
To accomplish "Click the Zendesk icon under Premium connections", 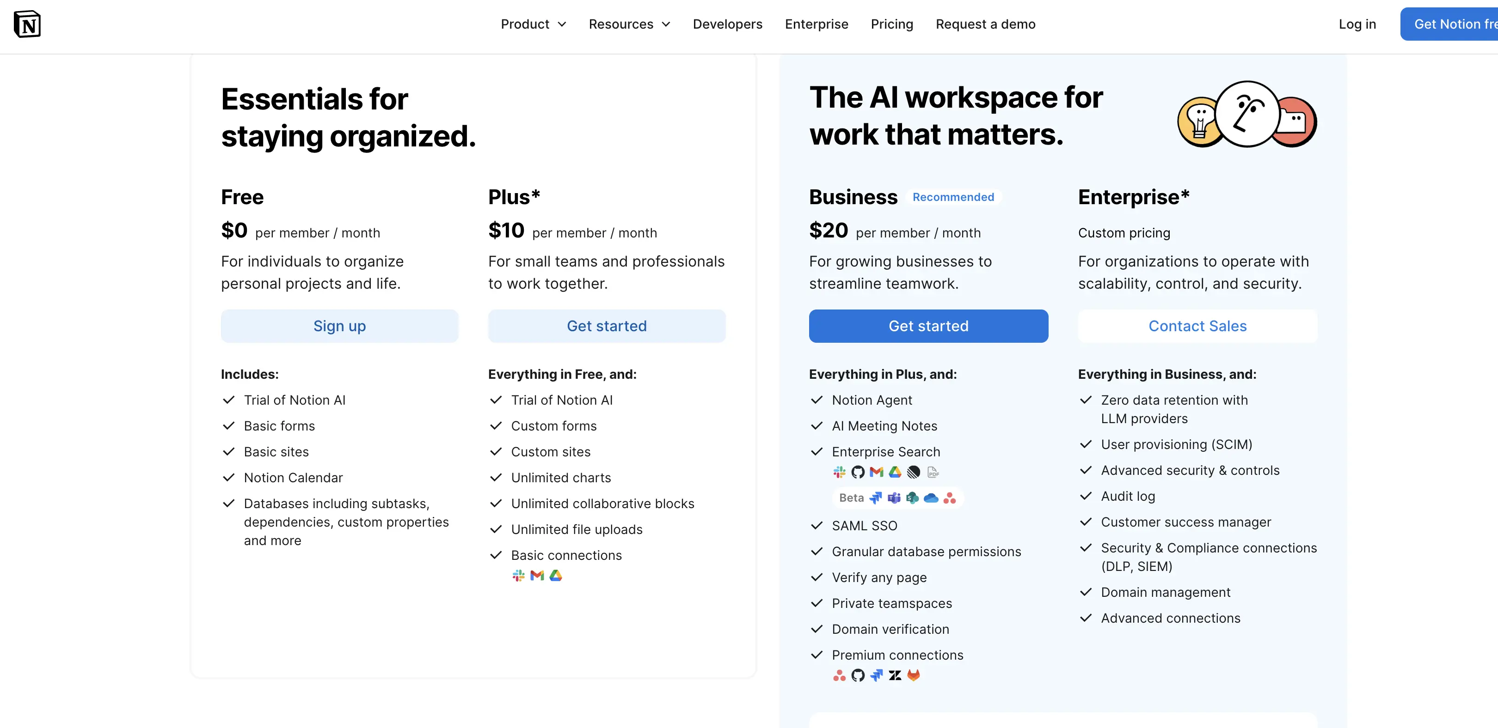I will [x=895, y=675].
